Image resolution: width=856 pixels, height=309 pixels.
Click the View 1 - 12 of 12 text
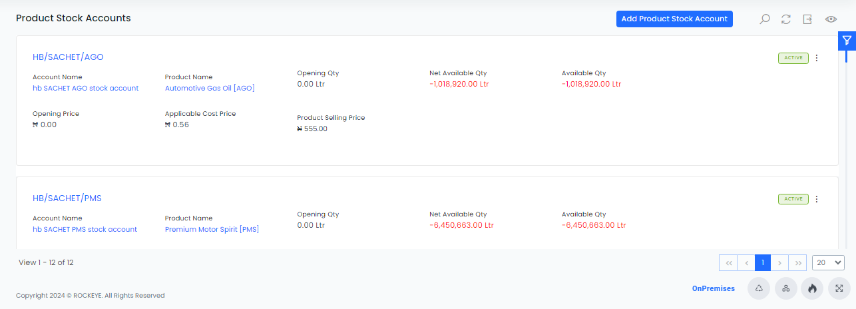click(46, 262)
